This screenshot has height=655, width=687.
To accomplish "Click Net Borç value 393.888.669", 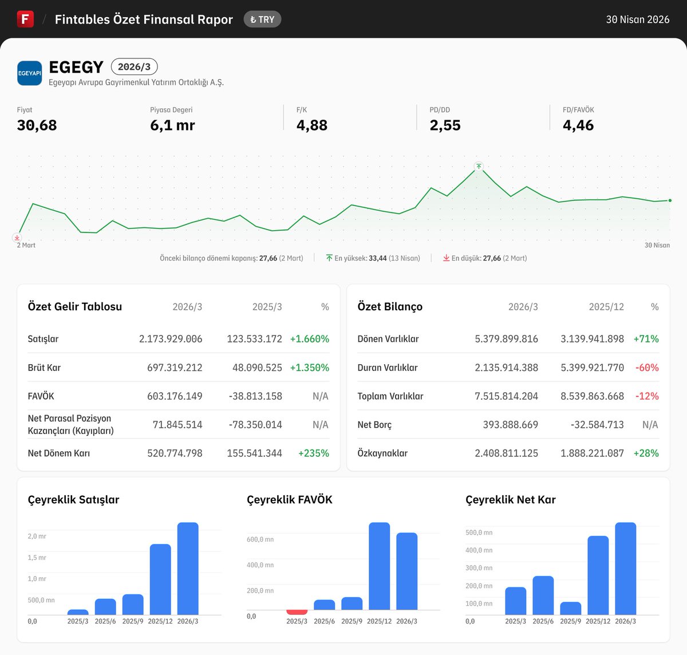I will click(x=511, y=425).
